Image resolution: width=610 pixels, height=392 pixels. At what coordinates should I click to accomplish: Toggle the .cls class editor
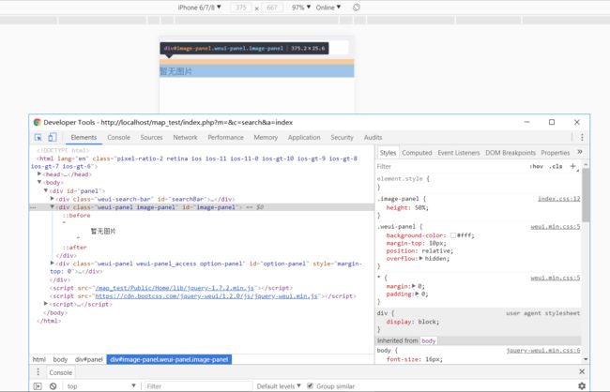[x=556, y=166]
